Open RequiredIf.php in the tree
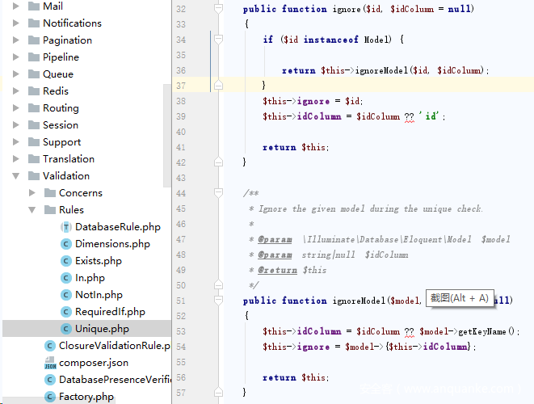The image size is (534, 404). [111, 312]
